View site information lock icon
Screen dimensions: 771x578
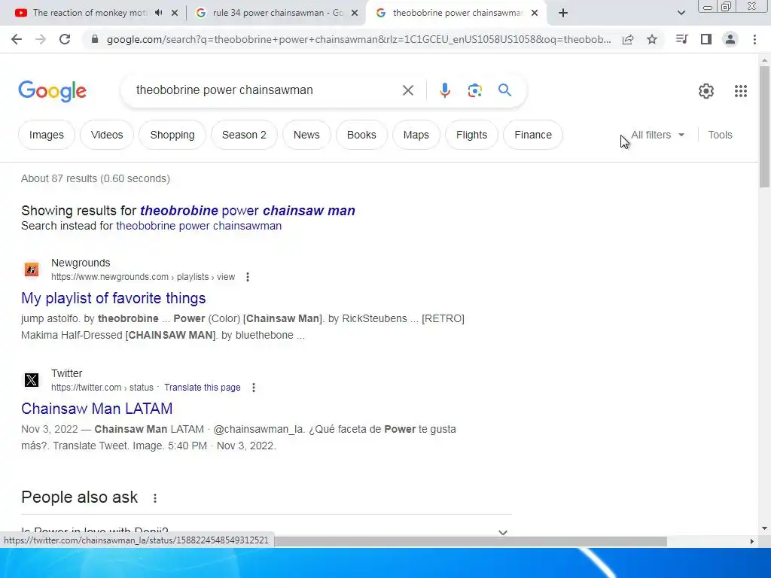point(95,39)
